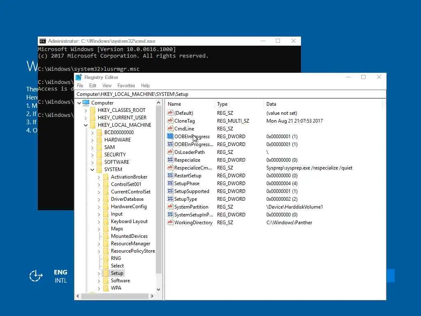Click the SAM folder icon
The height and width of the screenshot is (316, 421).
[99, 147]
